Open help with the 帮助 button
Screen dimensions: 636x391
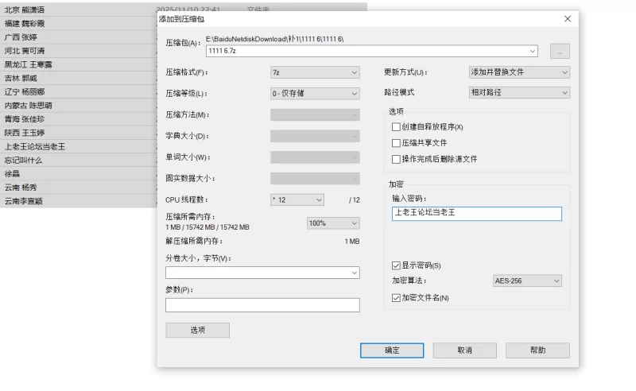pos(537,350)
